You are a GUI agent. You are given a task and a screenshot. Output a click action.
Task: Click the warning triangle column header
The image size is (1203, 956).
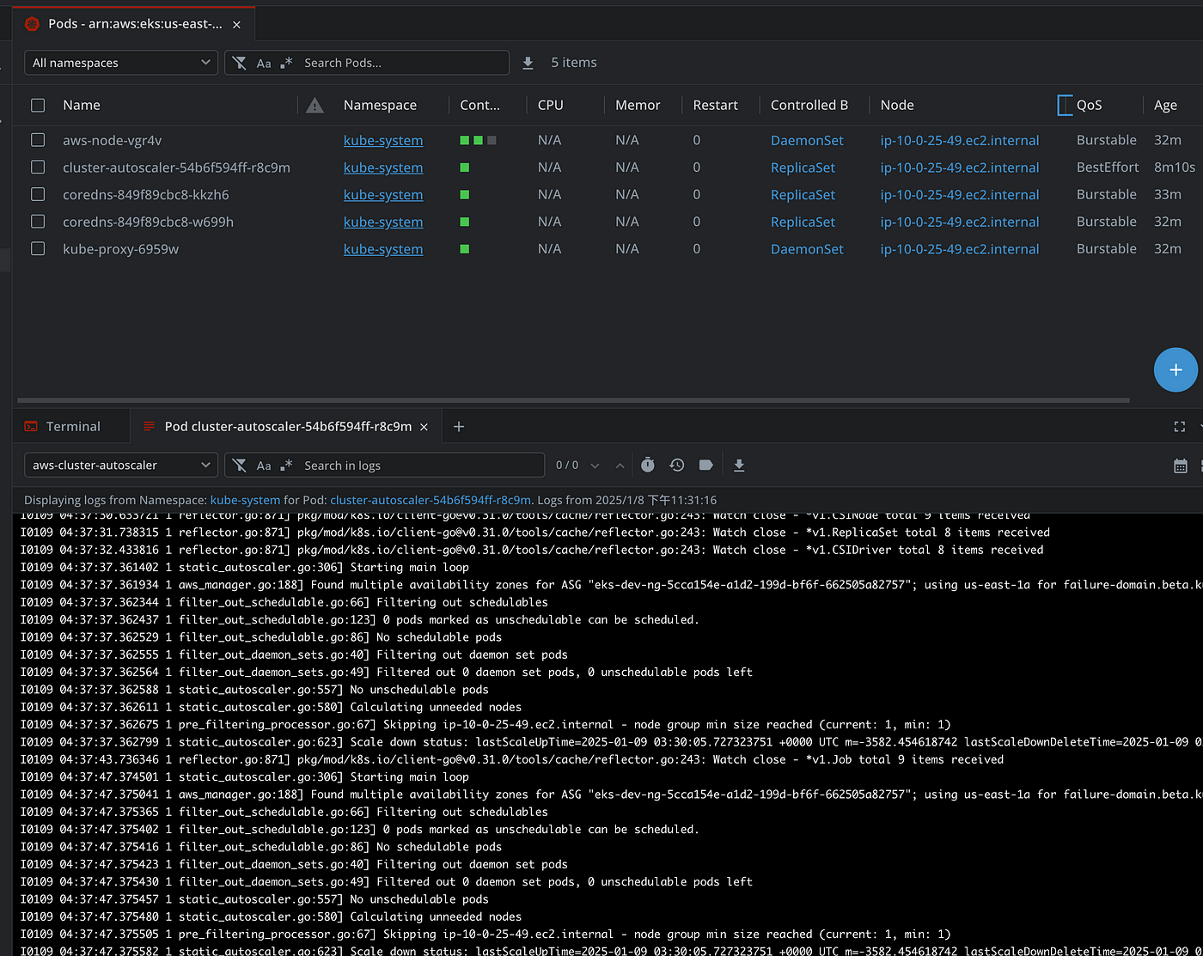(x=315, y=105)
